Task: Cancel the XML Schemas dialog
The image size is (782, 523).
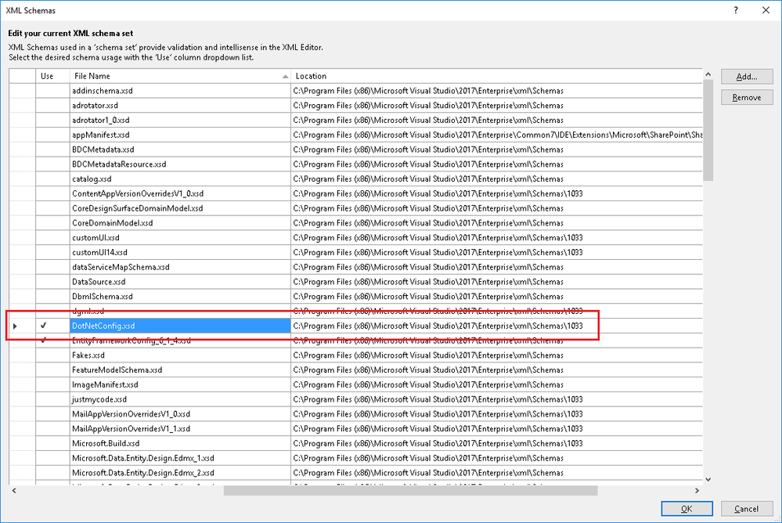Action: pos(747,509)
